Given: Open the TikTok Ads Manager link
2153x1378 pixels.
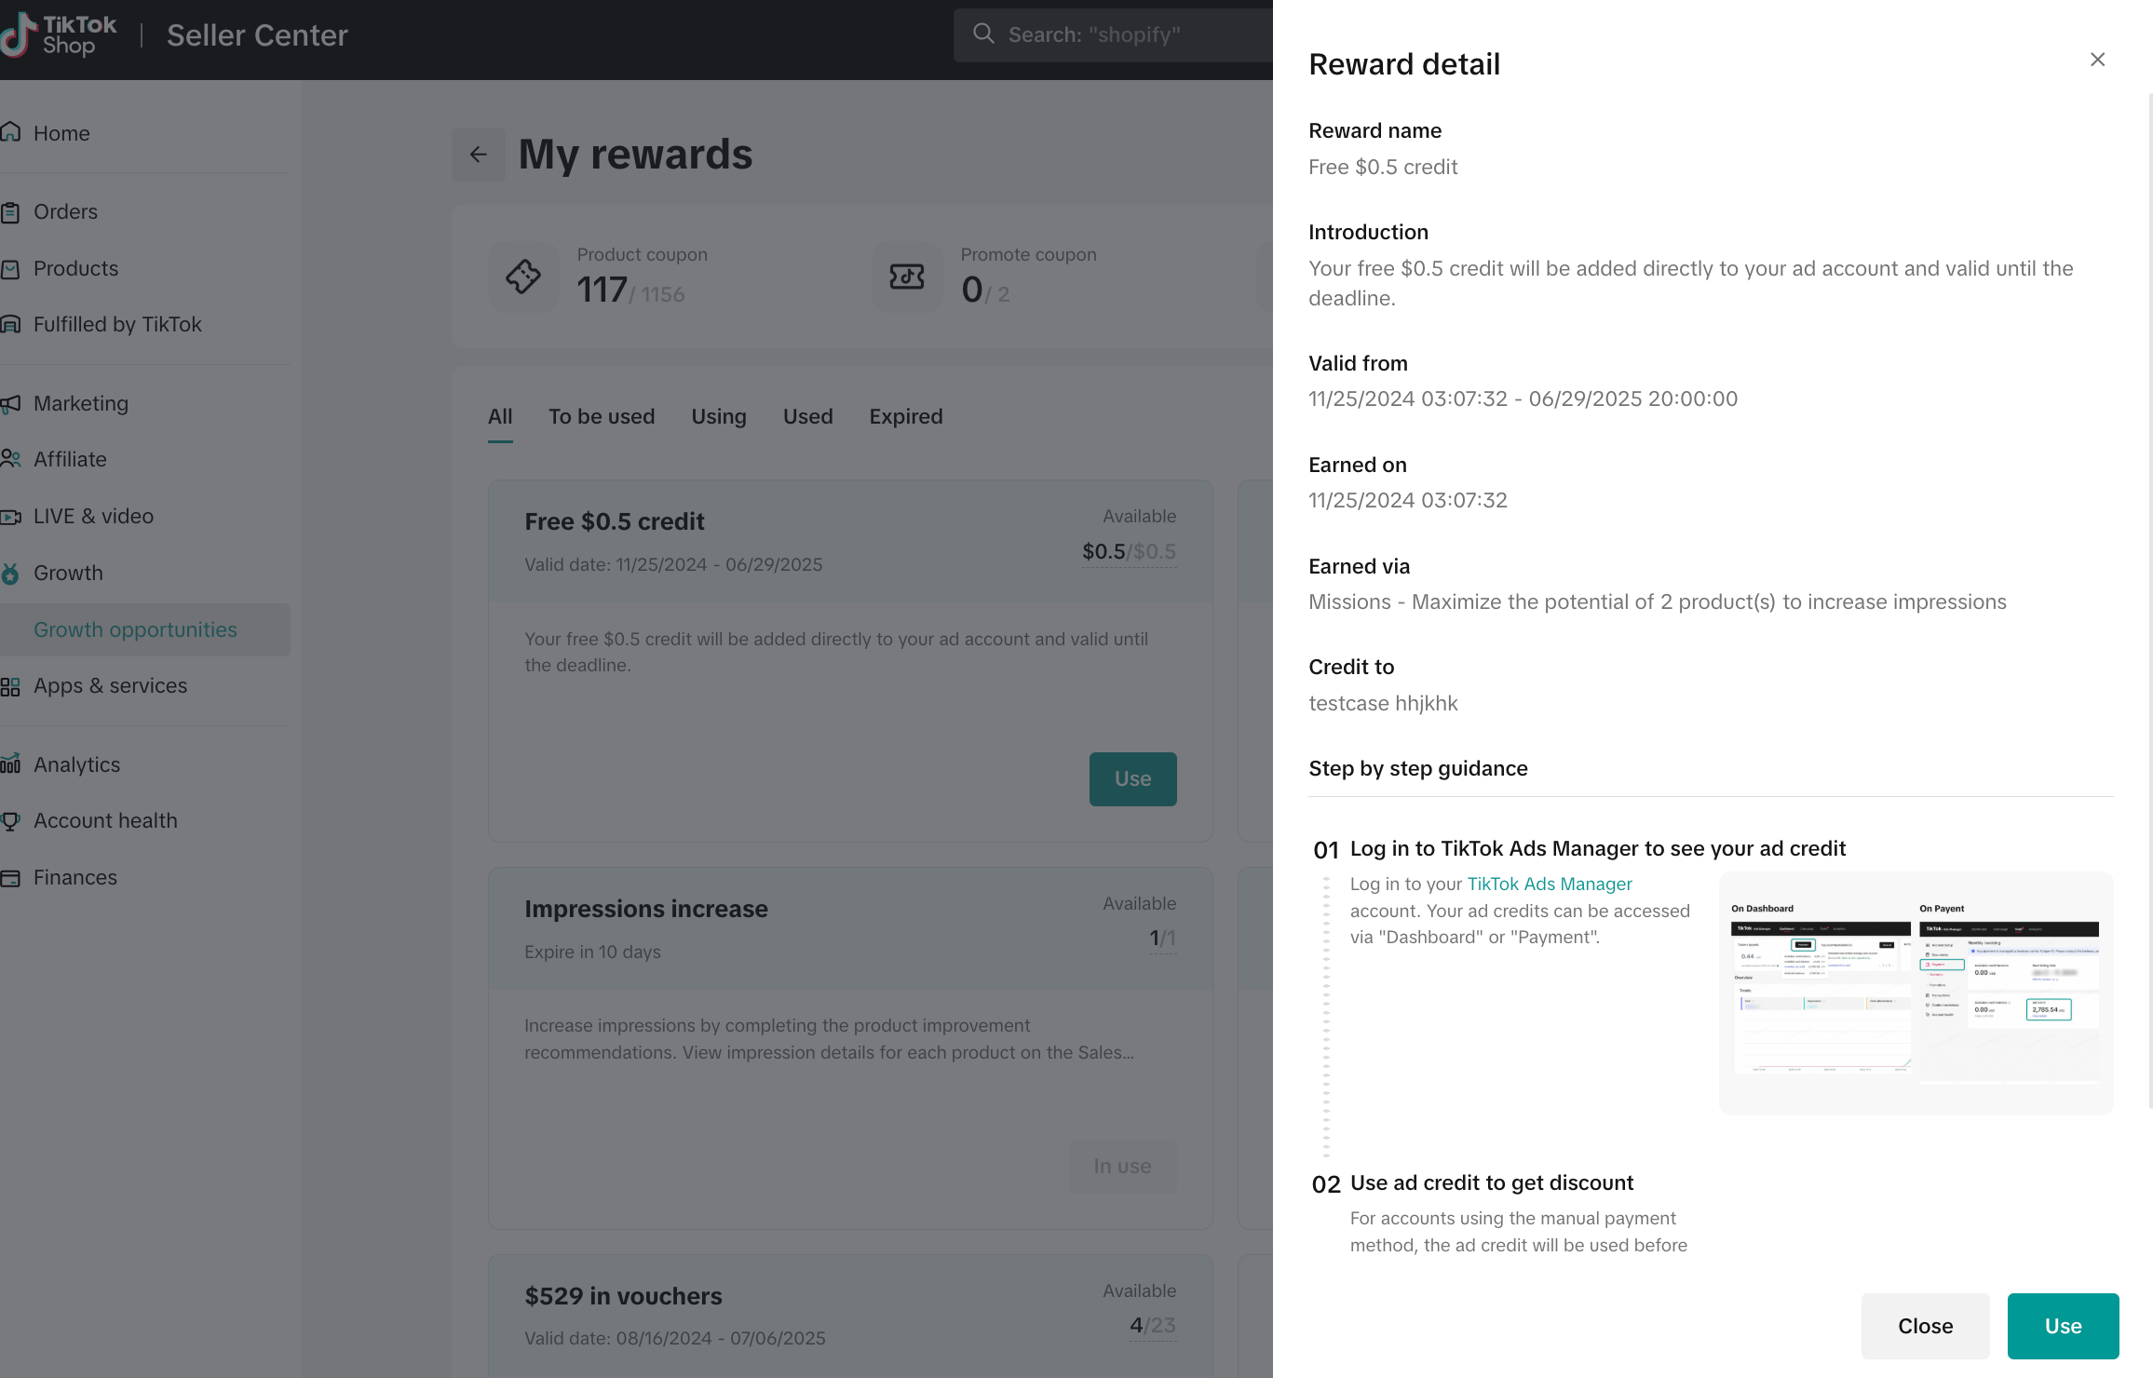Looking at the screenshot, I should (x=1550, y=884).
